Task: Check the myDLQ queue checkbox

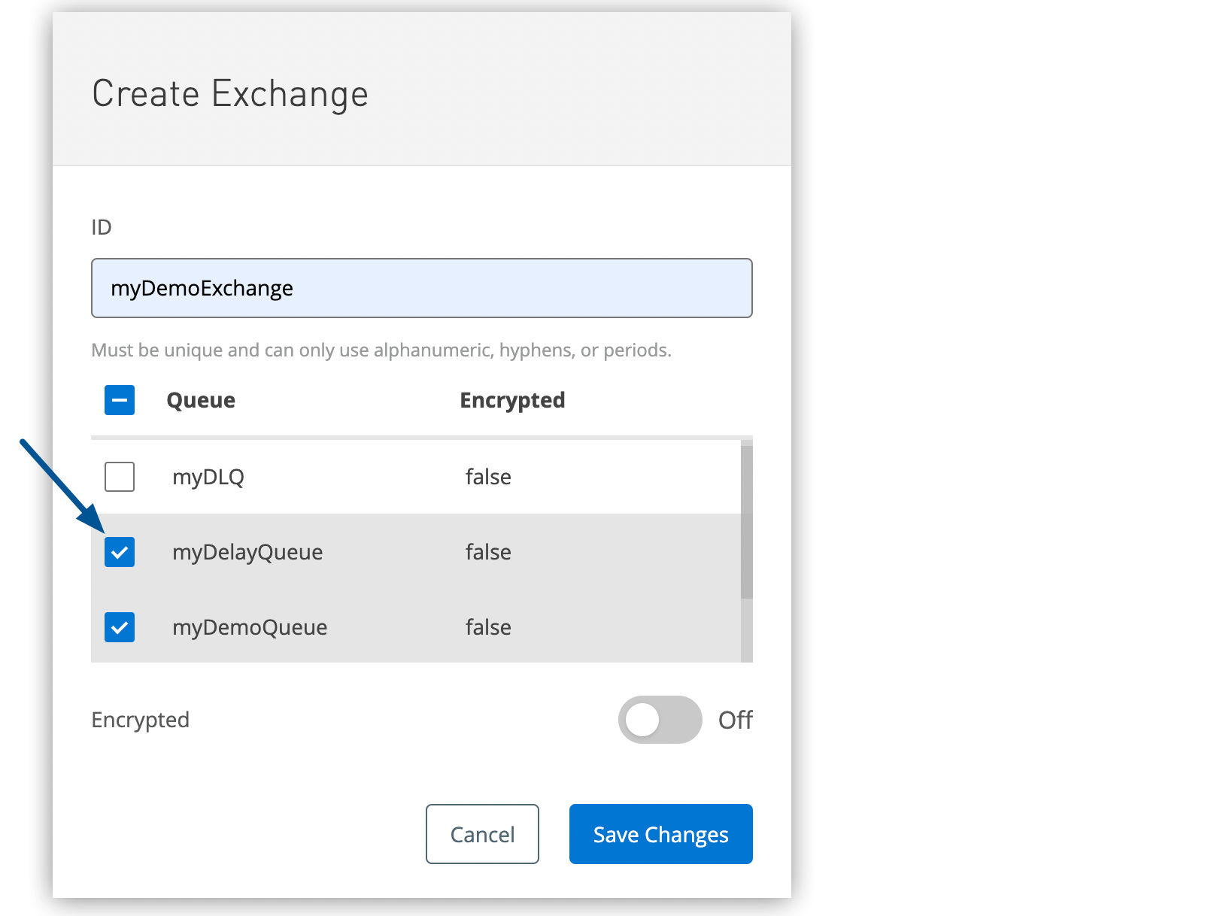Action: [120, 477]
